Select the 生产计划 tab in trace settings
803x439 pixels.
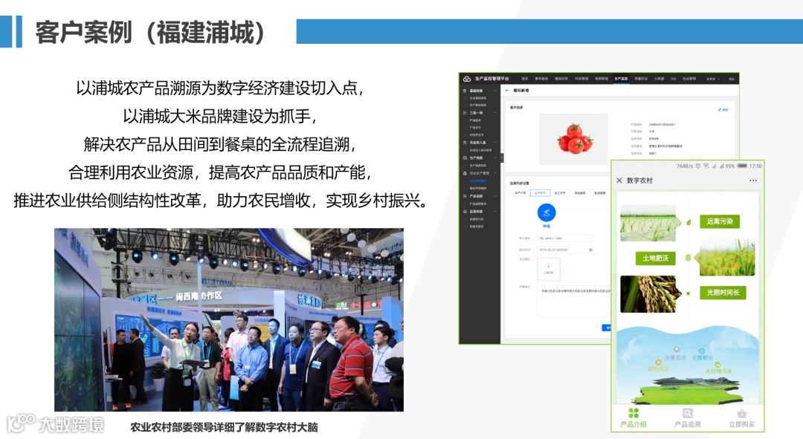(520, 193)
